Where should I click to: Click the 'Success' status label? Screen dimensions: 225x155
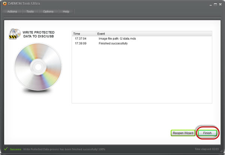coord(15,149)
